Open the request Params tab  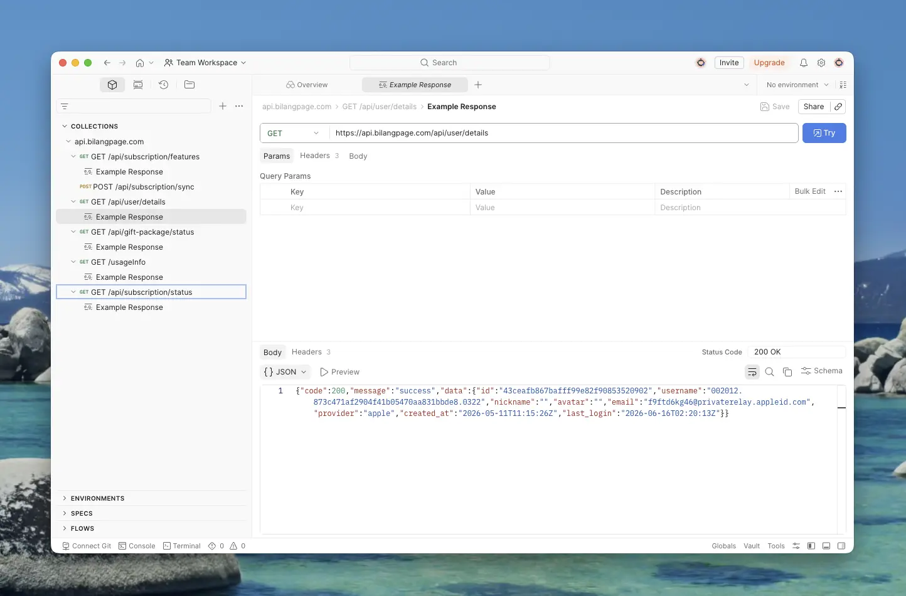coord(277,156)
